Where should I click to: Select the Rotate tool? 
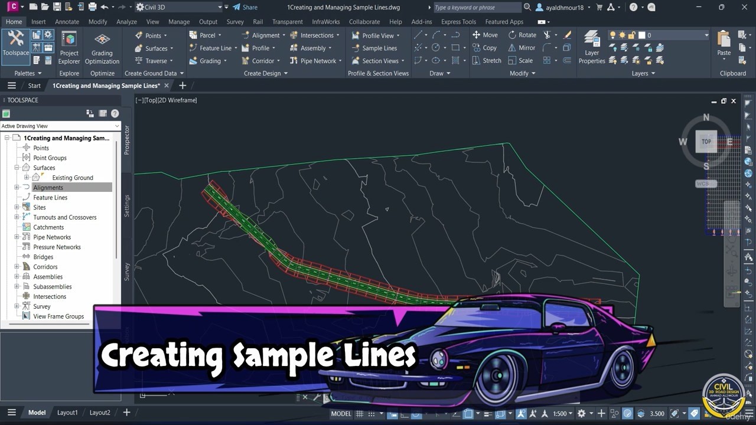tap(522, 35)
